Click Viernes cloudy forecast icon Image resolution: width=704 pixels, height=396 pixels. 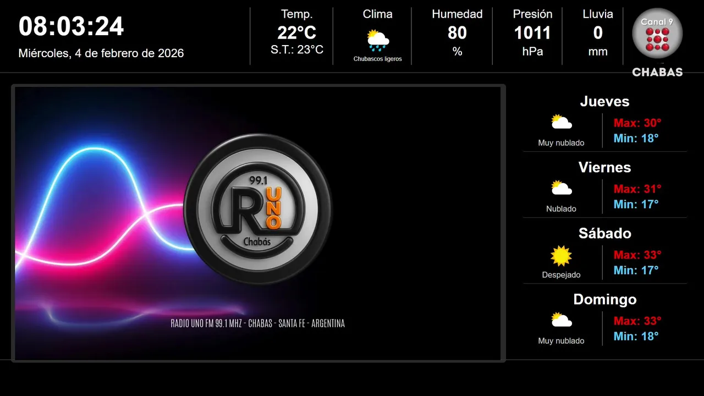(x=562, y=188)
